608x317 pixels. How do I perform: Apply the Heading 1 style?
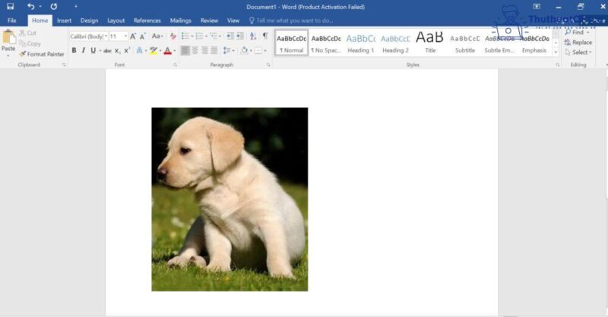click(x=360, y=43)
